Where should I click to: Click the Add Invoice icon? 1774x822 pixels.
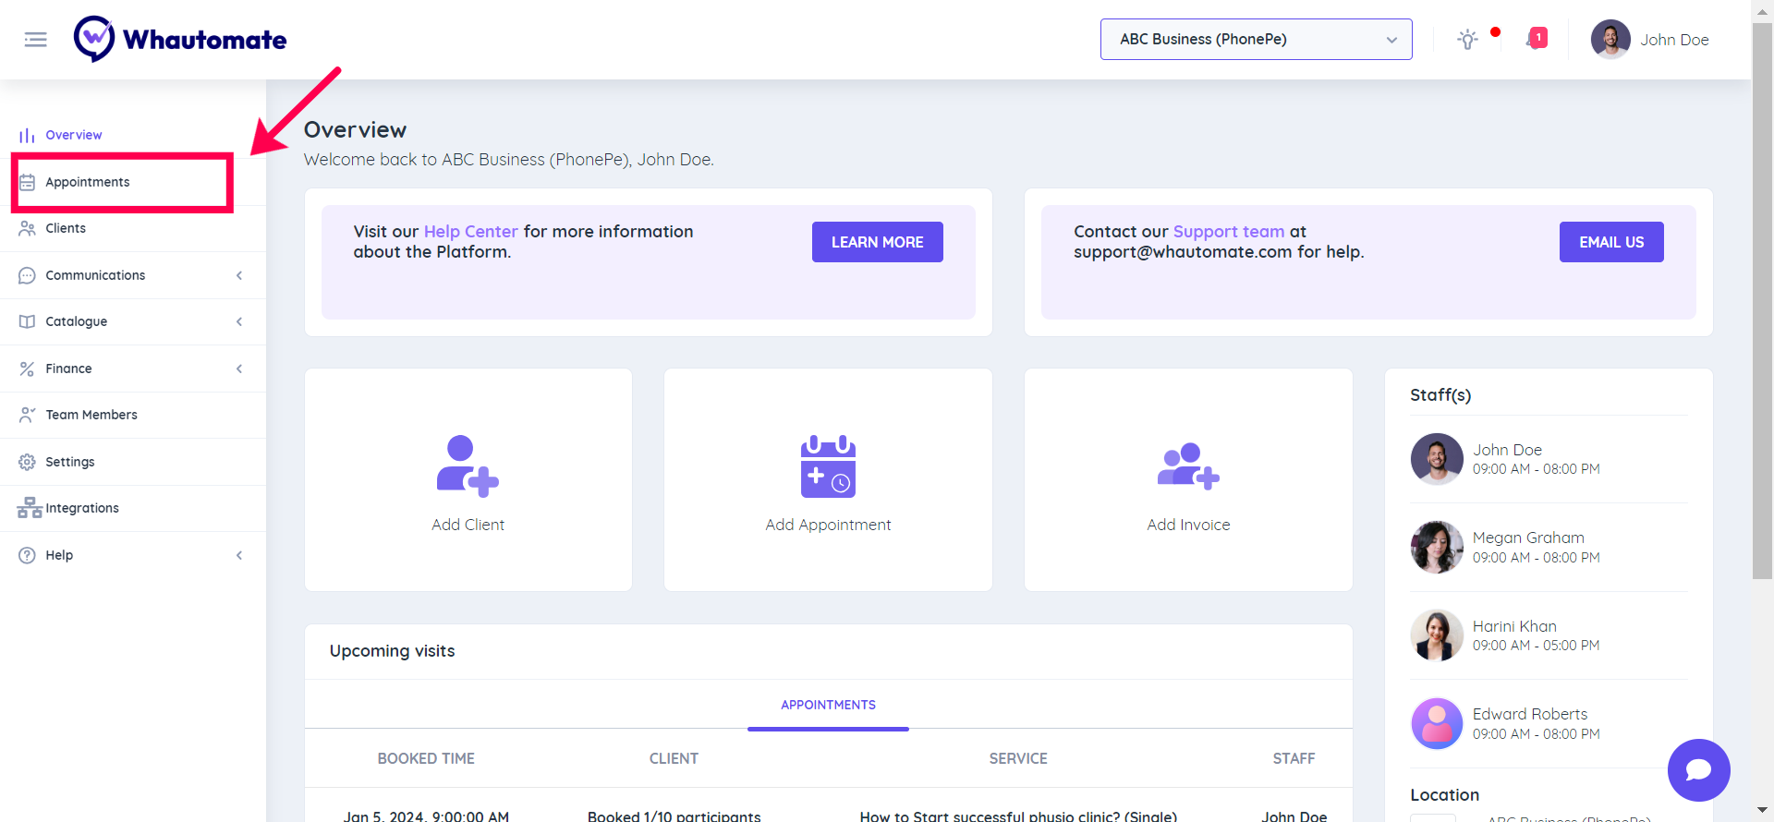[x=1188, y=466]
